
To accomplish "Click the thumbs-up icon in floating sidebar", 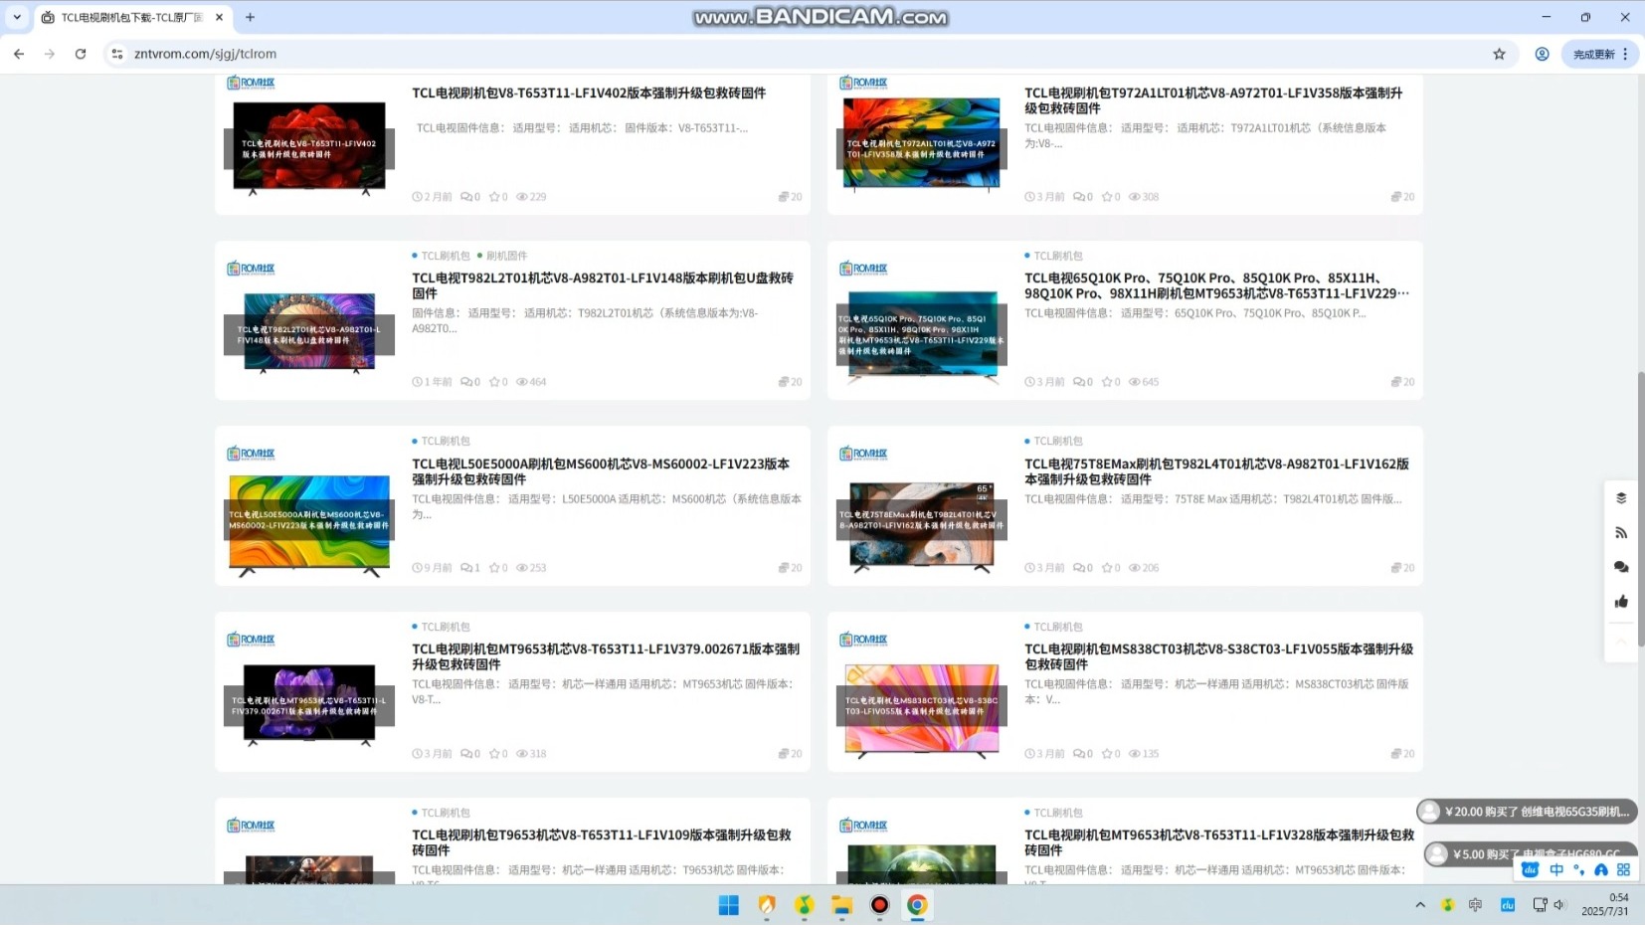I will point(1621,602).
